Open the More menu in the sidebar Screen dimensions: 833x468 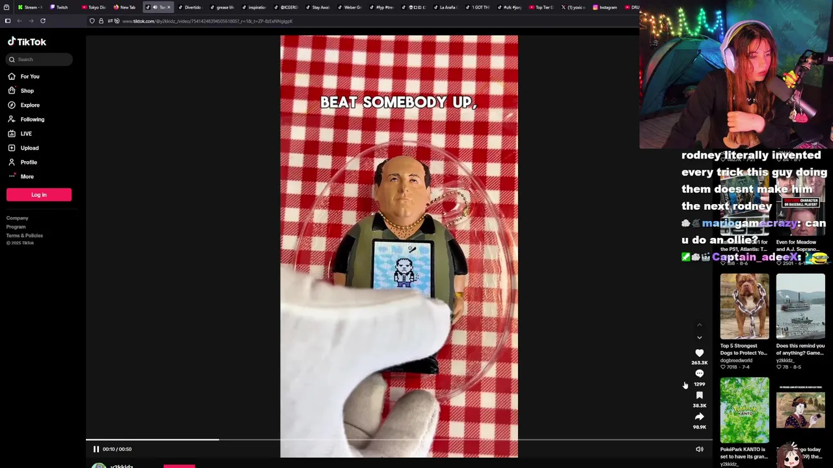pyautogui.click(x=21, y=176)
